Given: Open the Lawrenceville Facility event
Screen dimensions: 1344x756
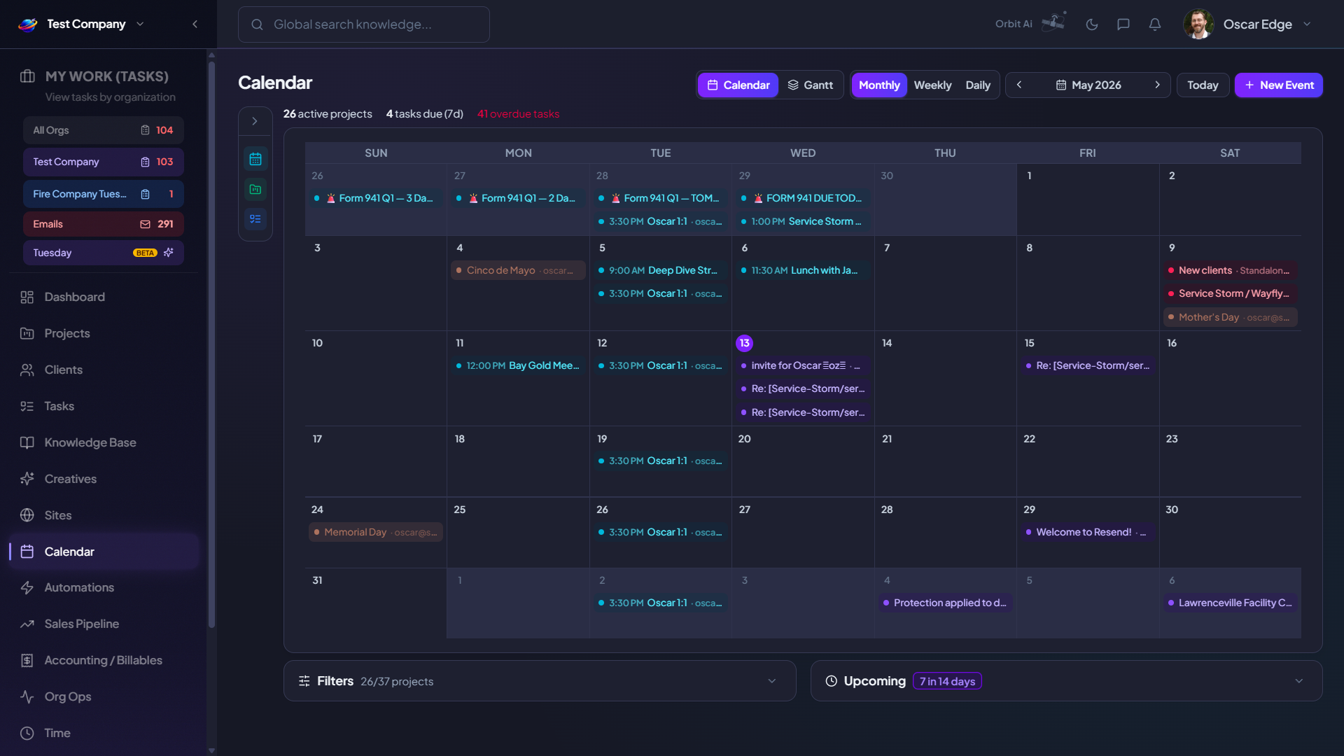Looking at the screenshot, I should coord(1231,603).
